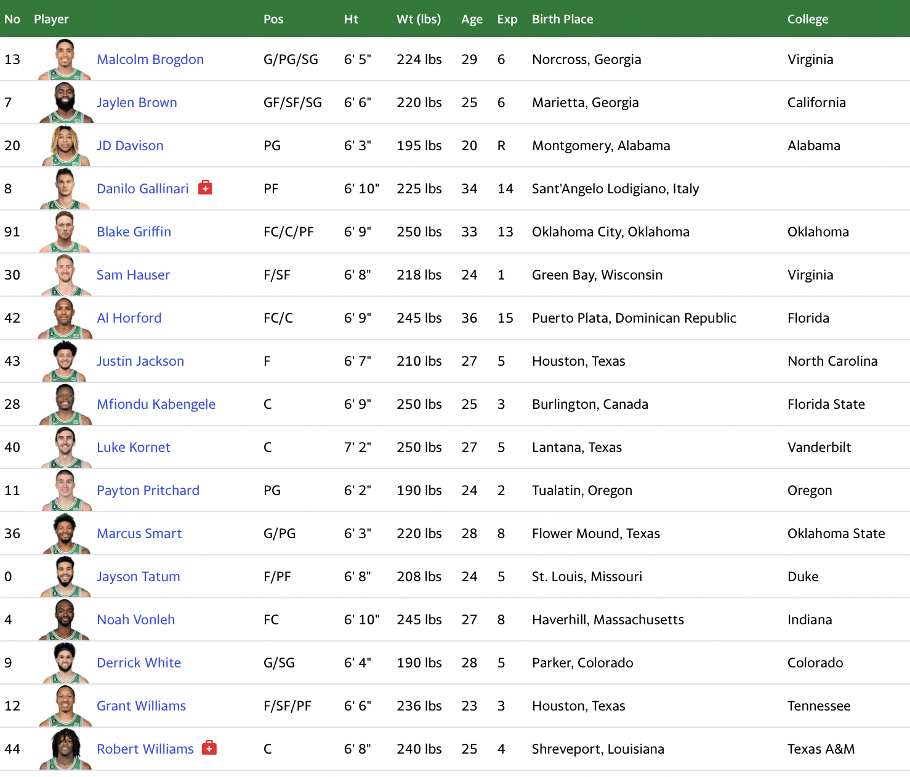Click the 'Vanderbilt' college cell
The height and width of the screenshot is (777, 910).
819,448
